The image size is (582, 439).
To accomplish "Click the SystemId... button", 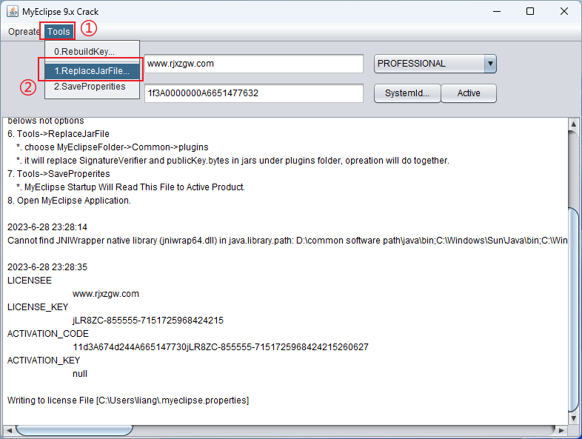I will point(407,93).
